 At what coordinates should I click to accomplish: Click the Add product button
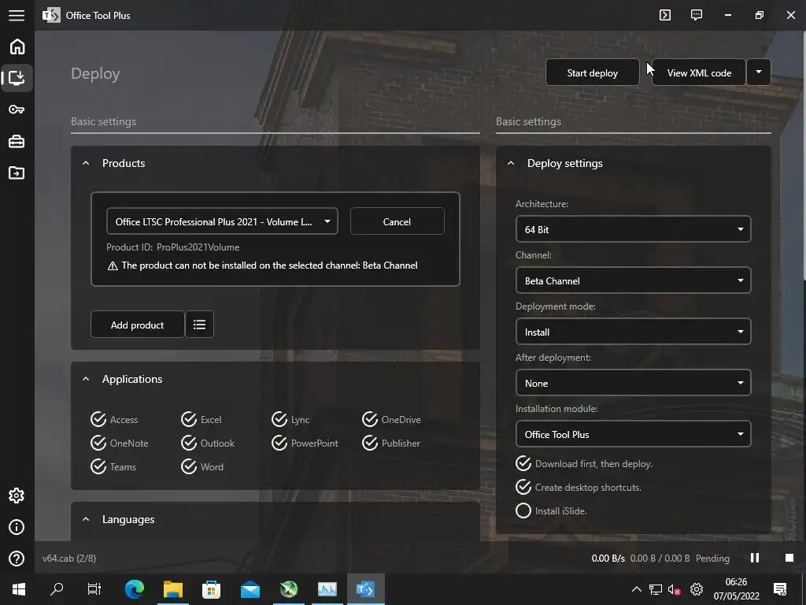(x=137, y=325)
